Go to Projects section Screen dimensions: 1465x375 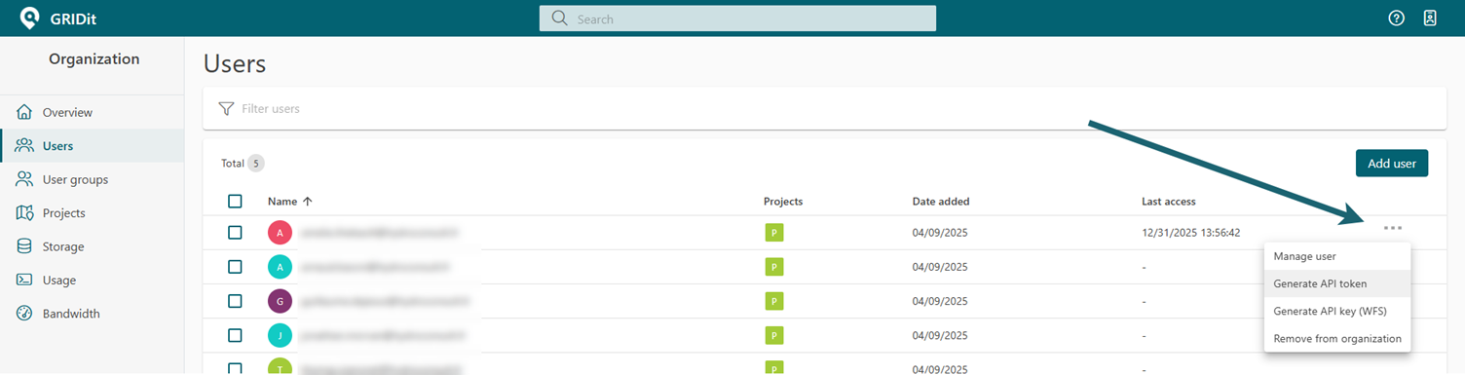(x=92, y=212)
